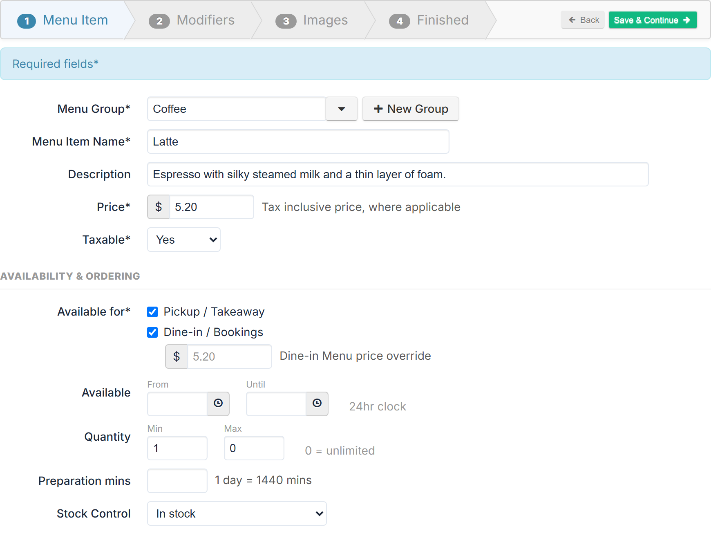Click the dollar sign beside Dine-in override
711x538 pixels.
(x=177, y=356)
